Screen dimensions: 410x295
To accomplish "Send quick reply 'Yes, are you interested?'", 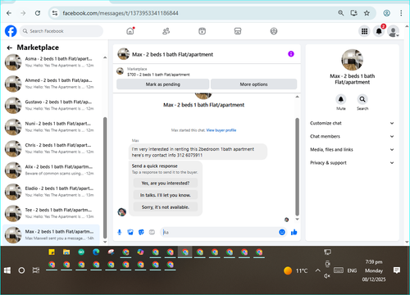I will (166, 183).
